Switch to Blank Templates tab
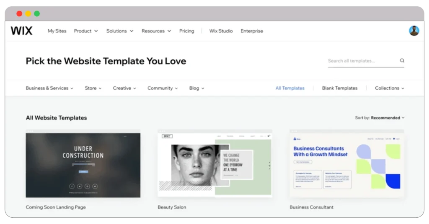Viewport: 429px width, 224px height. pyautogui.click(x=339, y=88)
